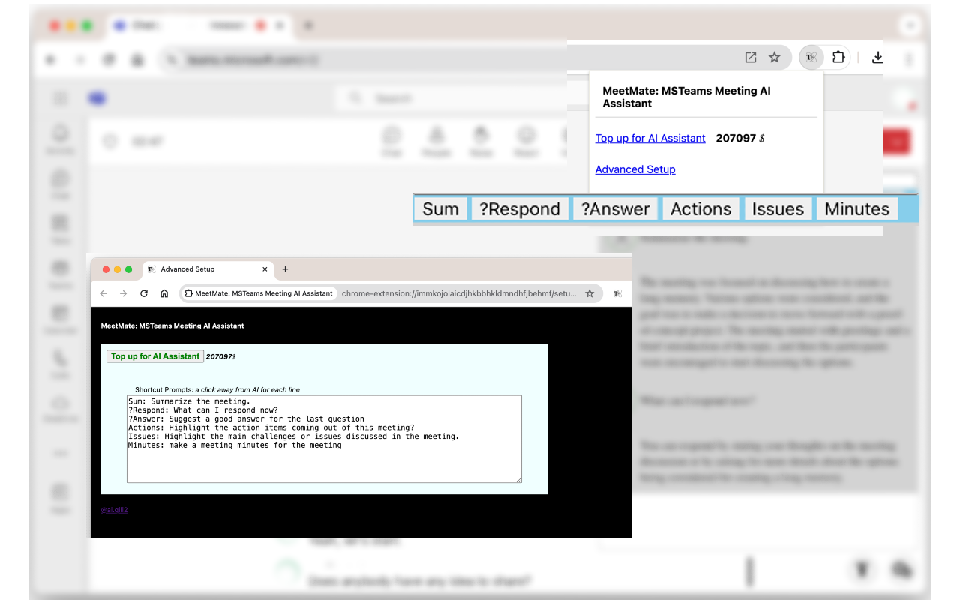
Task: Click the green Top up for AI Assistant button
Action: pyautogui.click(x=155, y=356)
